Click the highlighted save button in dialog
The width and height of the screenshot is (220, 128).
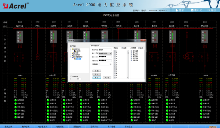click(97, 78)
